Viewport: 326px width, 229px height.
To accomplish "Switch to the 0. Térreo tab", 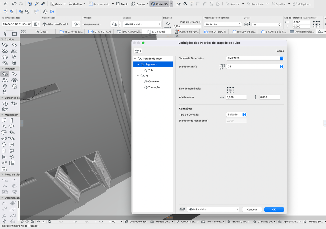I will pyautogui.click(x=71, y=32).
